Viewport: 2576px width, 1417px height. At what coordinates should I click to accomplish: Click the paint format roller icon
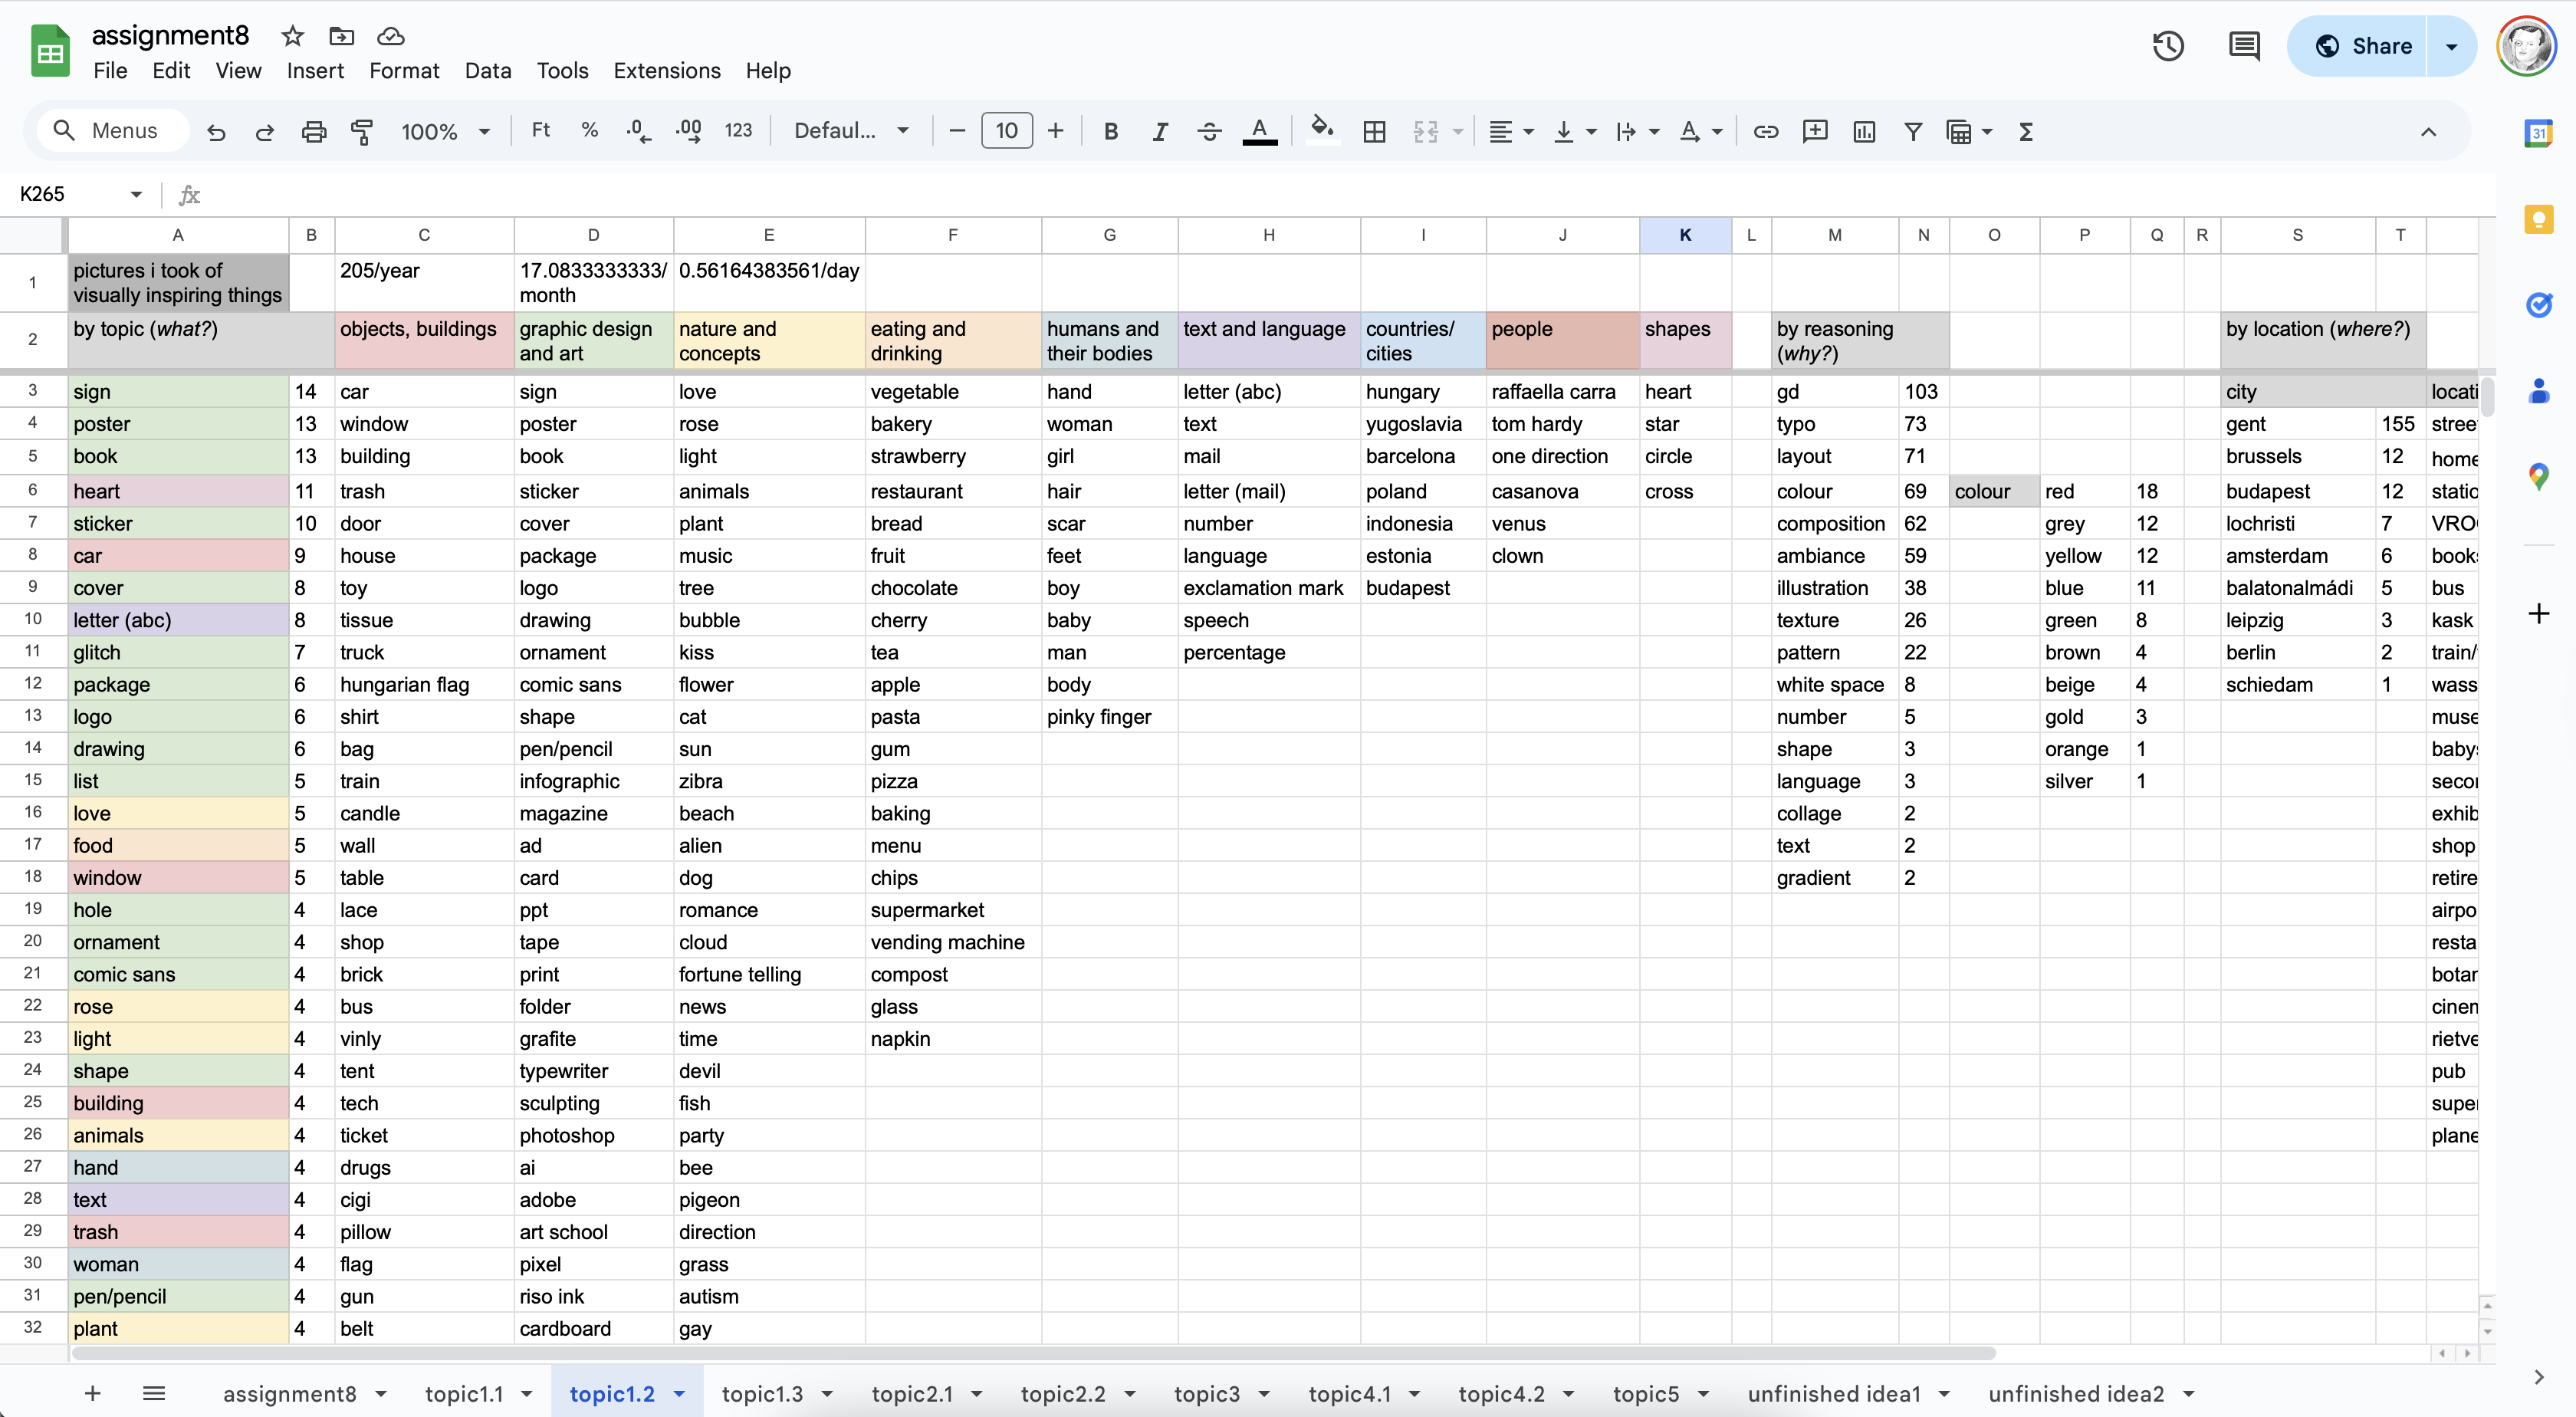(x=362, y=131)
